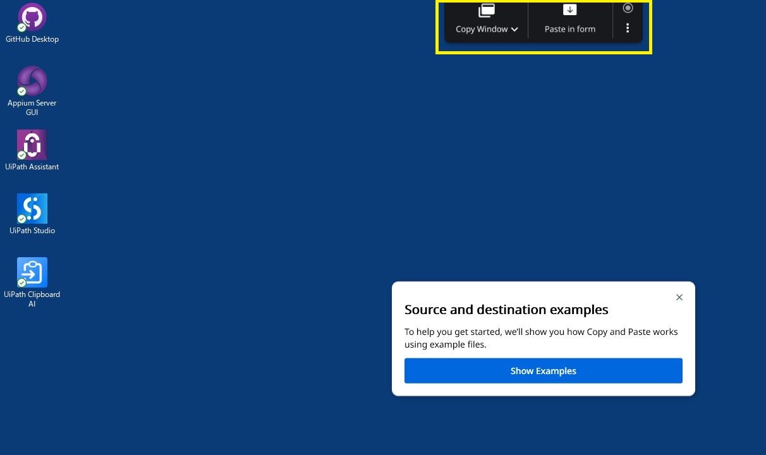Open the three-dot more options menu
Screen dimensions: 766x455
click(x=628, y=28)
